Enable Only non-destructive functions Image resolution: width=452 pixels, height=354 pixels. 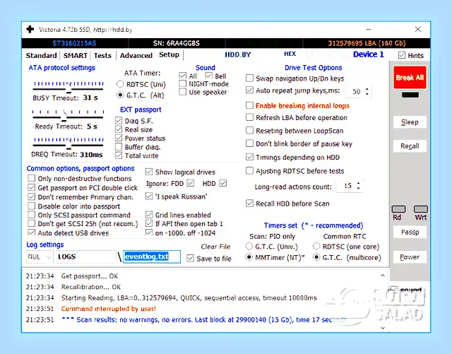31,178
